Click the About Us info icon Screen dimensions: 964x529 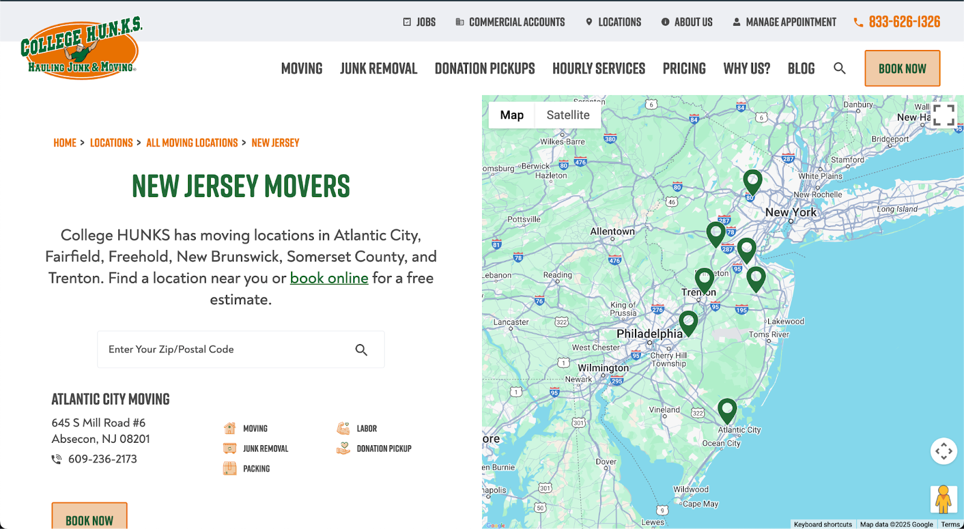665,22
